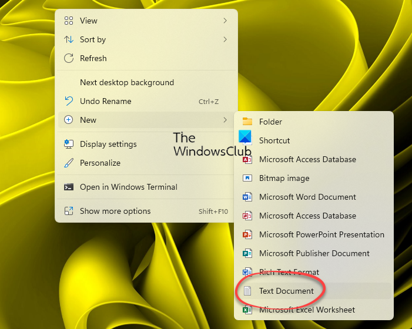Choose Next desktop background
412x329 pixels.
click(127, 82)
